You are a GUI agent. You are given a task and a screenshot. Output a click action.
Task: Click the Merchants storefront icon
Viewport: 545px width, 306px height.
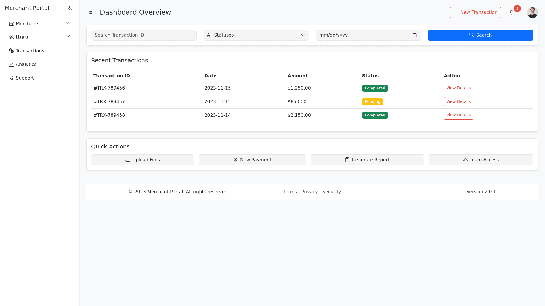11,24
